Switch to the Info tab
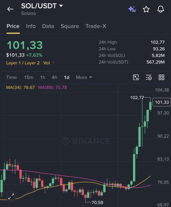The image size is (171, 207). pyautogui.click(x=31, y=26)
